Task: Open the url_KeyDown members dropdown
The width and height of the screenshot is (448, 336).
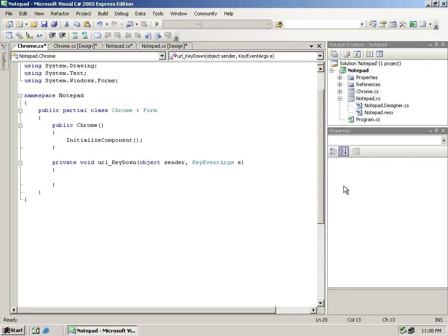Action: click(320, 56)
